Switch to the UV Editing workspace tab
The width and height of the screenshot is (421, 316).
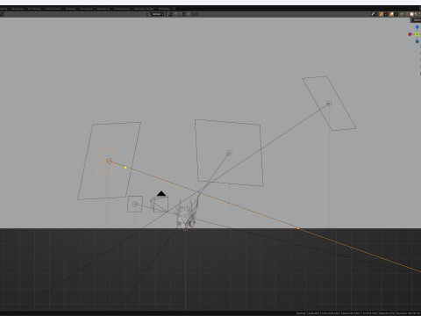(34, 9)
